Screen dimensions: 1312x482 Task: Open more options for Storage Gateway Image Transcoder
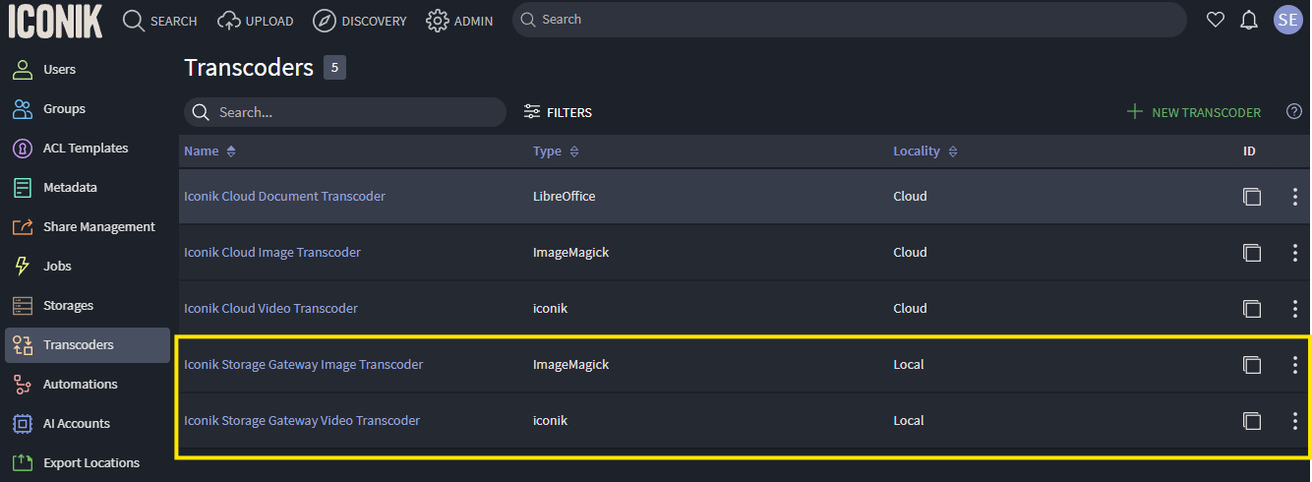(1294, 364)
